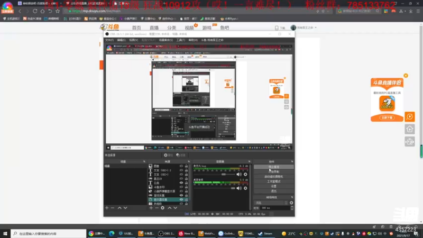The height and width of the screenshot is (238, 423).
Task: Toggle lock on 图像 source
Action: pyautogui.click(x=186, y=166)
